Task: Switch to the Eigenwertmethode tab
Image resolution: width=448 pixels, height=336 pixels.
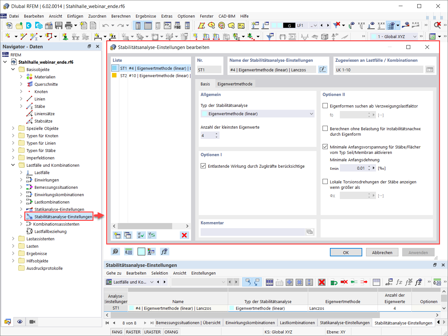Action: (235, 84)
